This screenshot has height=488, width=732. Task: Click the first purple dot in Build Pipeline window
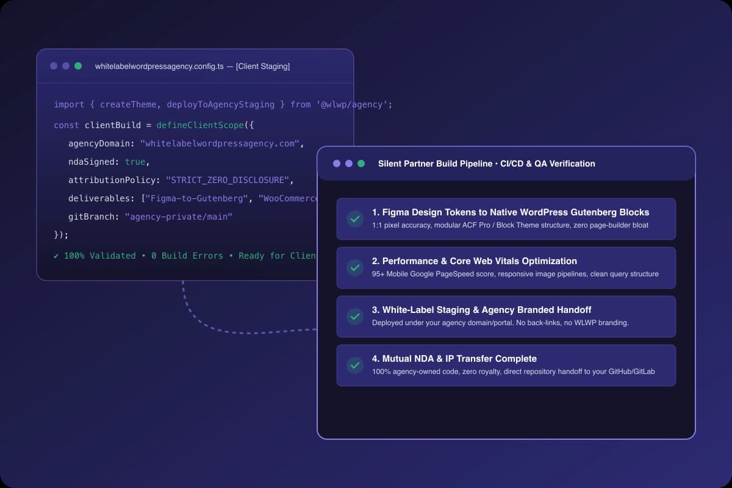[337, 163]
